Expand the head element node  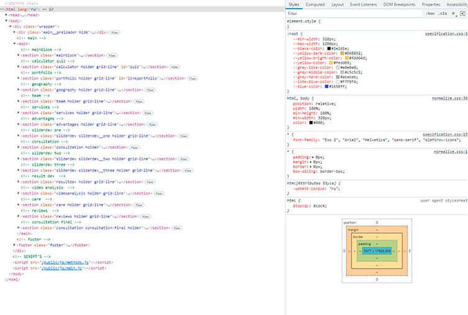pyautogui.click(x=6, y=15)
